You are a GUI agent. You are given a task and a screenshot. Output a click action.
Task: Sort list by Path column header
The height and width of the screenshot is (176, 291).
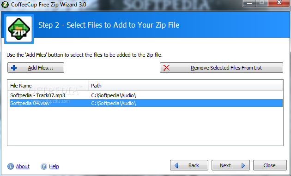tap(186, 86)
